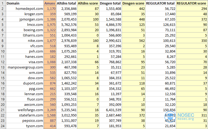208x129 pixels.
Task: Click the hanes.com cell
Action: coord(25,57)
